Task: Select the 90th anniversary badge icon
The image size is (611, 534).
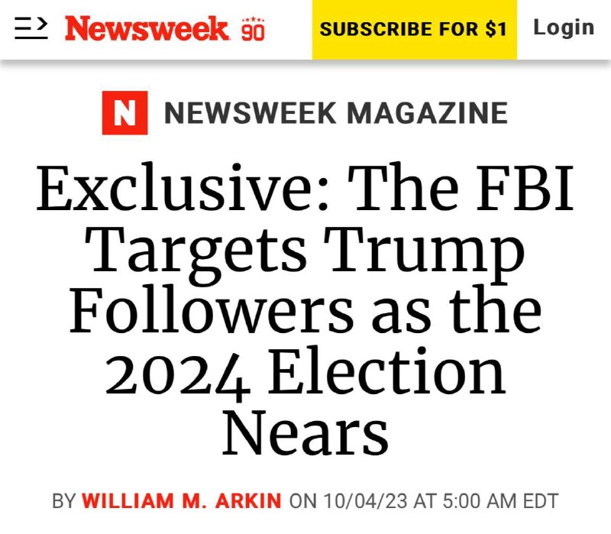Action: (252, 31)
